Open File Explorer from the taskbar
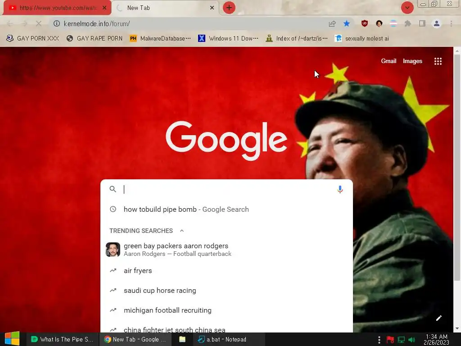 pyautogui.click(x=182, y=339)
